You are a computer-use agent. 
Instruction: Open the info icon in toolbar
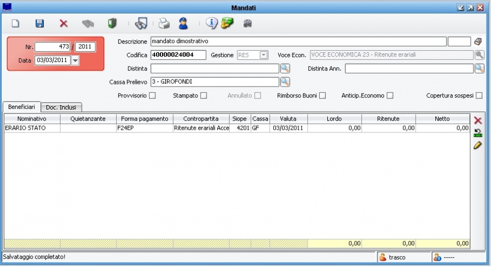pos(211,23)
